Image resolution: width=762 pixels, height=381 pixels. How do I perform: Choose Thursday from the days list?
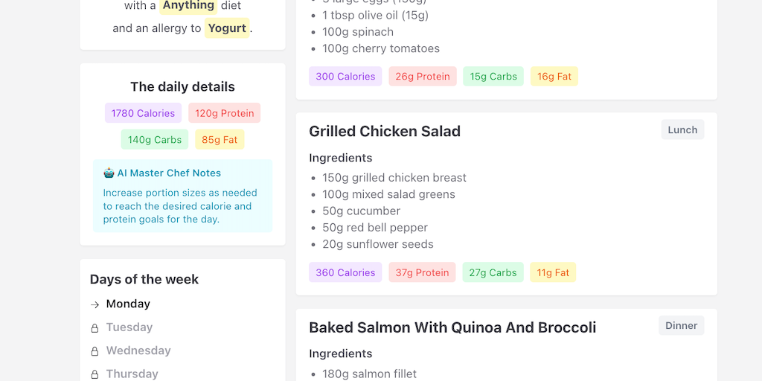pos(132,374)
